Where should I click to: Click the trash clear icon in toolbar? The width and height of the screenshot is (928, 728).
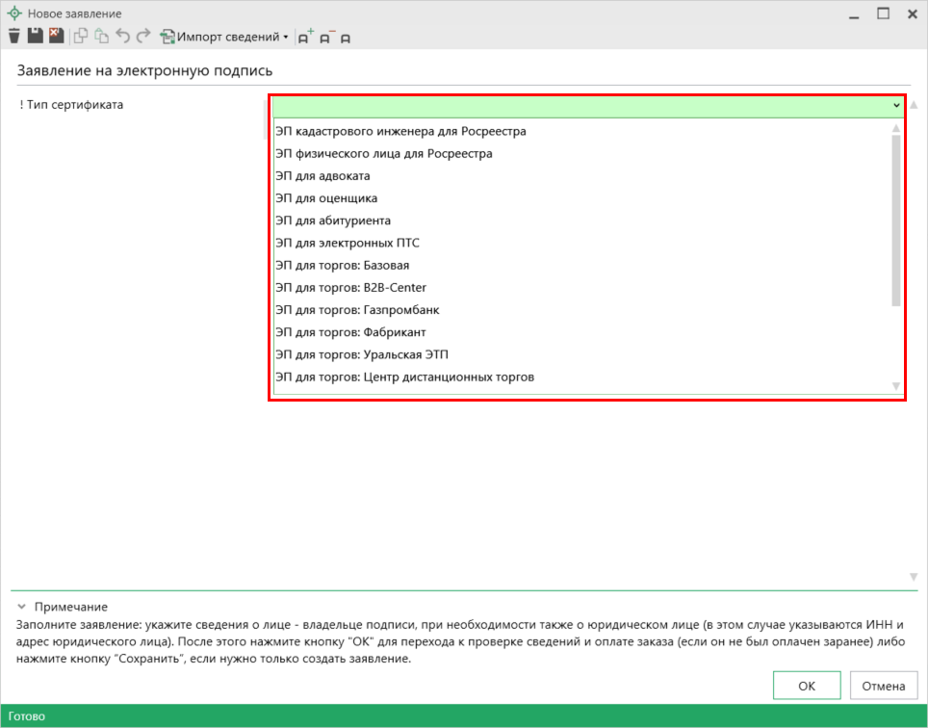click(x=13, y=36)
